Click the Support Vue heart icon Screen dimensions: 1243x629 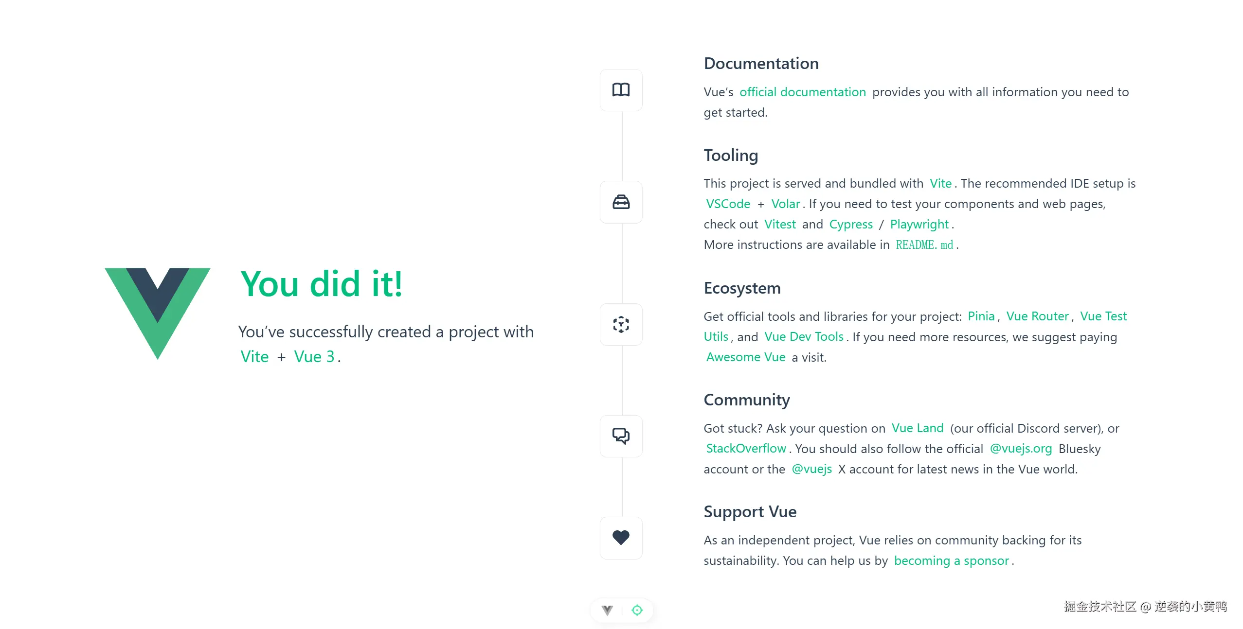(x=621, y=538)
